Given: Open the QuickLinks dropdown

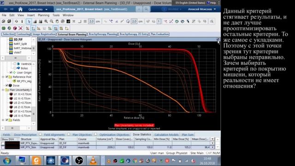Looking at the screenshot, I should point(38,9).
